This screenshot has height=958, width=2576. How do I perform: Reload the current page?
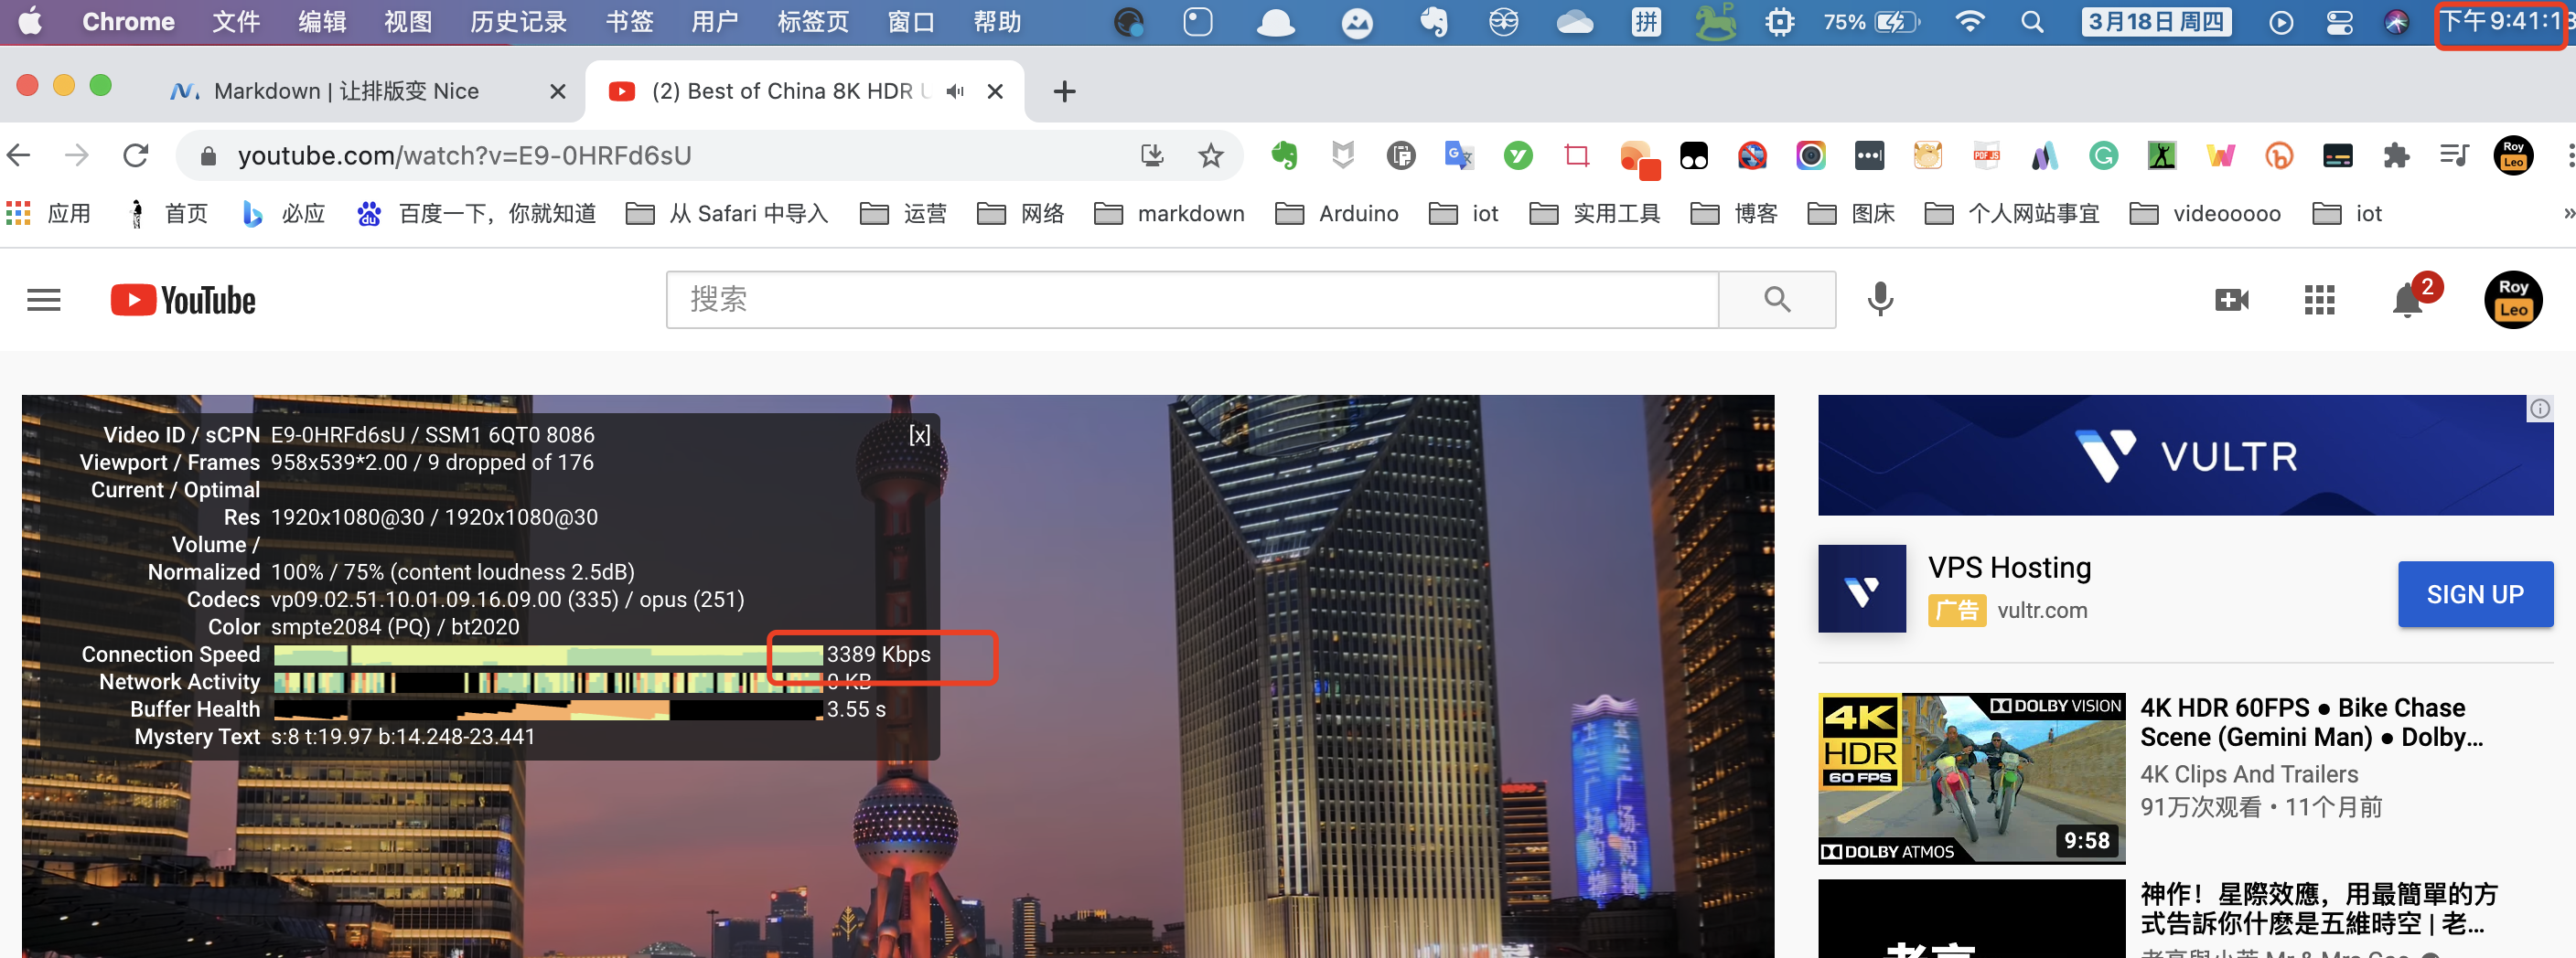click(x=136, y=155)
